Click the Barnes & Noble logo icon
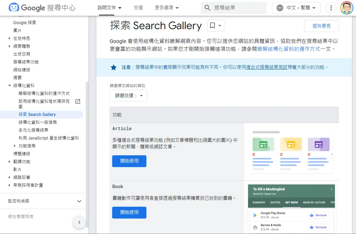 pos(255,227)
